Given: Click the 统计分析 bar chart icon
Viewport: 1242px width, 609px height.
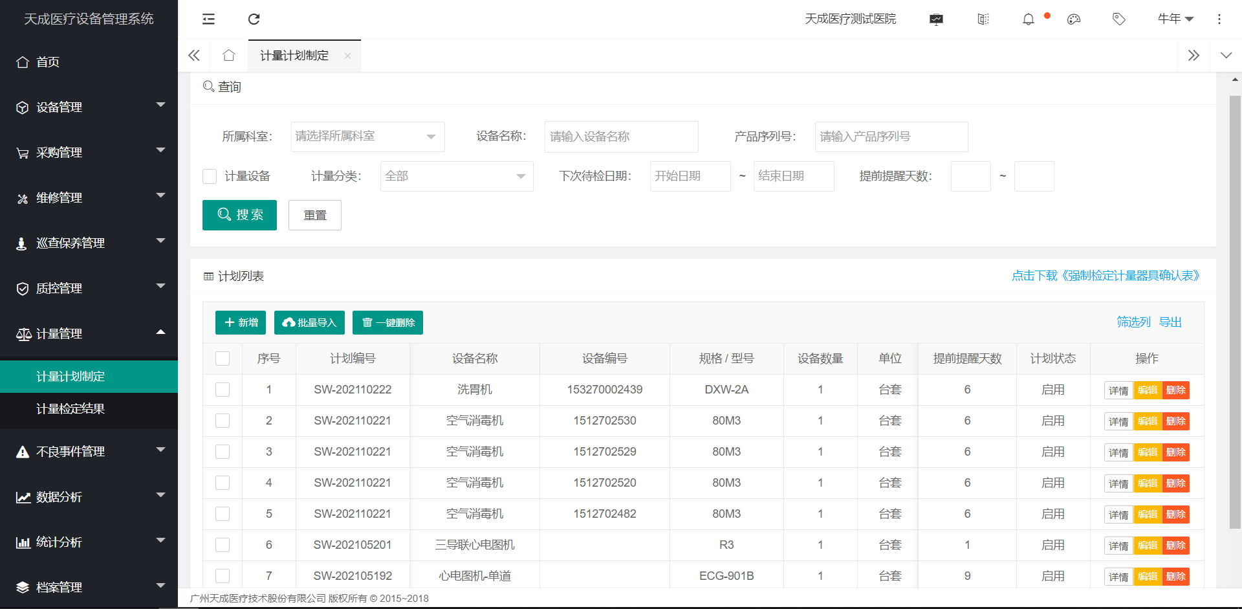Looking at the screenshot, I should (x=23, y=542).
